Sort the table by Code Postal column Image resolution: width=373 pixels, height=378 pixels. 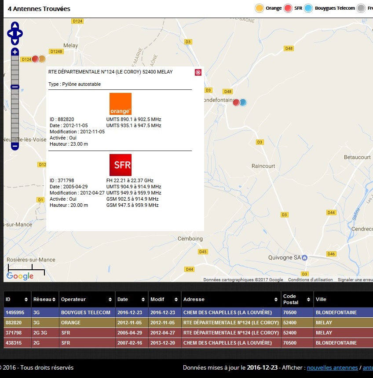(x=297, y=299)
